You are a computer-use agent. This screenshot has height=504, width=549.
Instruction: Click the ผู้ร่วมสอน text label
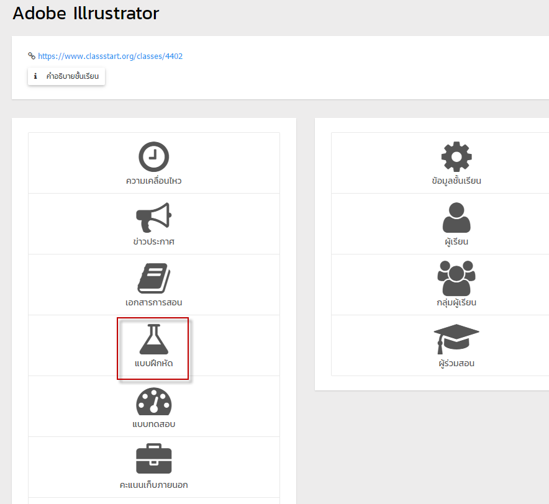456,363
